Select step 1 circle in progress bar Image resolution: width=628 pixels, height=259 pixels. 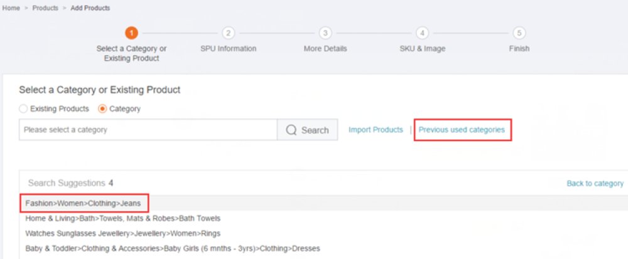(131, 33)
